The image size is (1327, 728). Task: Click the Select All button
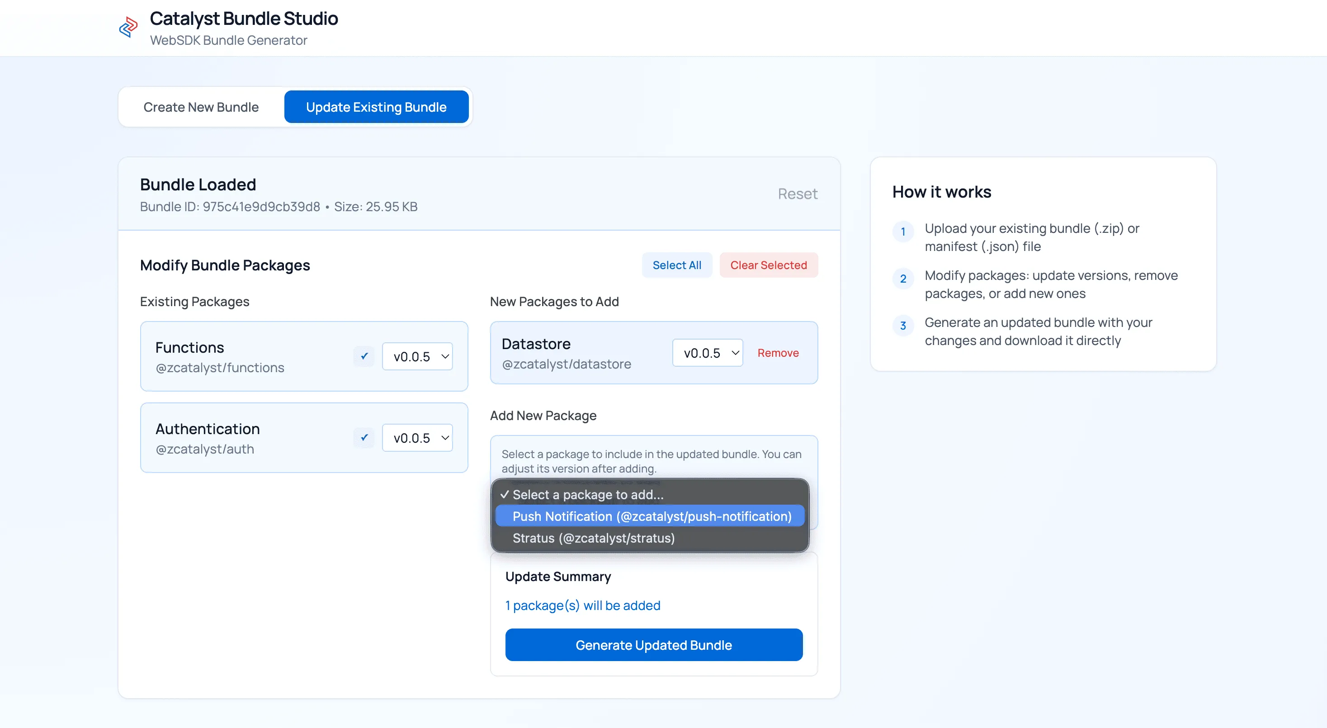[x=676, y=265]
